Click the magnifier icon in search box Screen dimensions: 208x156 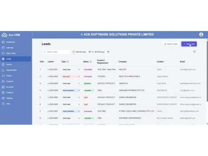[x=44, y=52]
